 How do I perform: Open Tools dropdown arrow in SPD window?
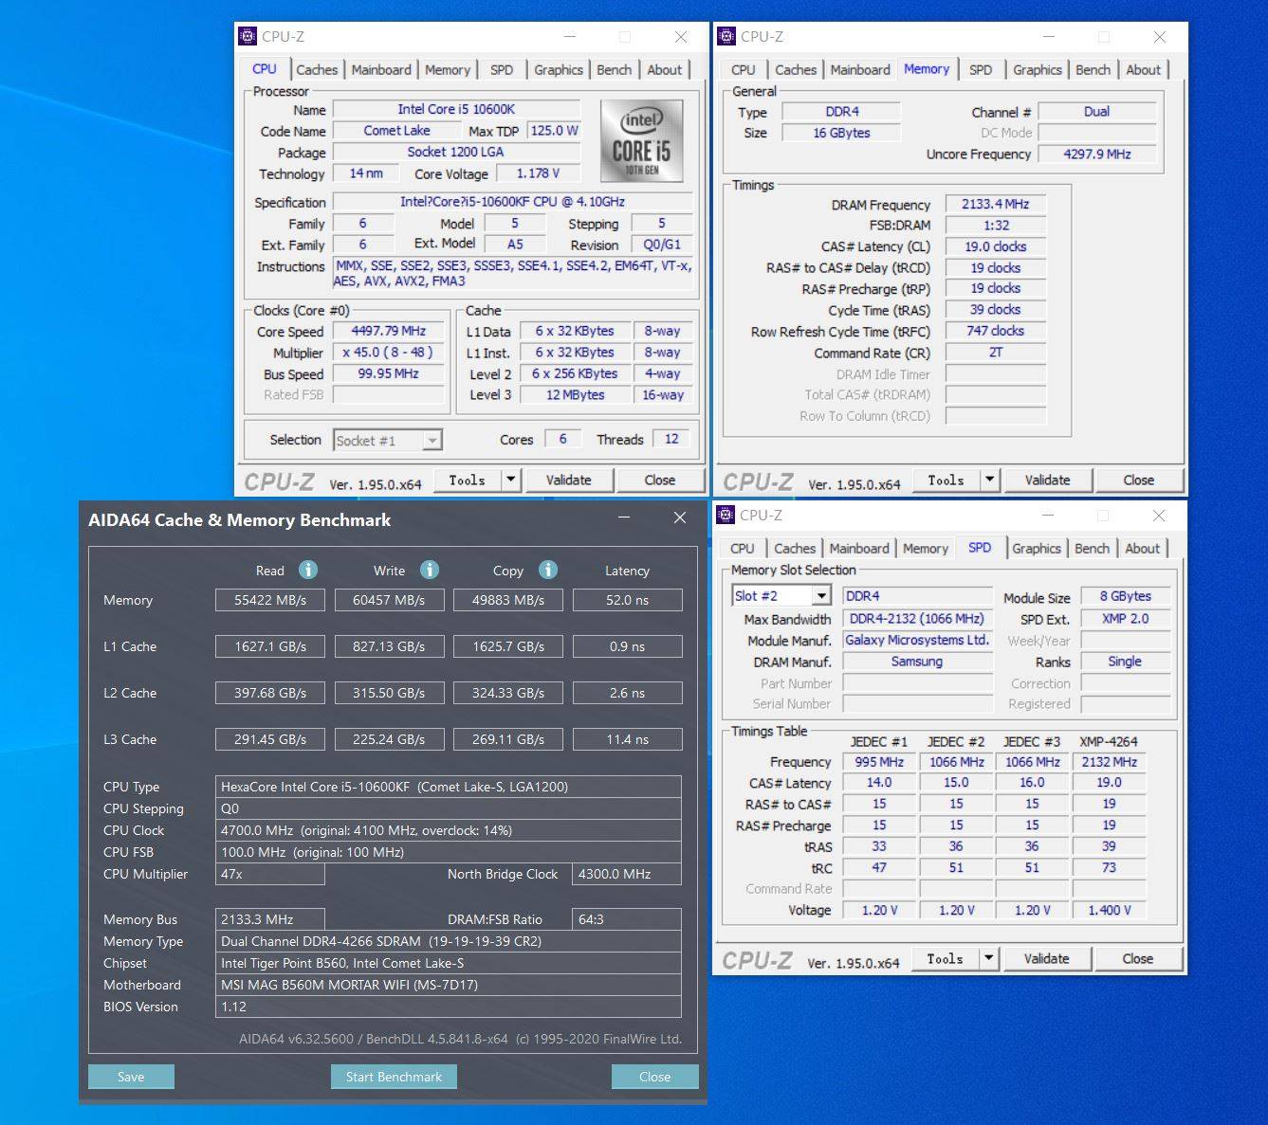pyautogui.click(x=988, y=958)
